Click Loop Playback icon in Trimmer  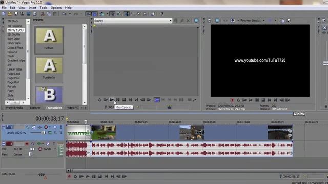pos(99,100)
